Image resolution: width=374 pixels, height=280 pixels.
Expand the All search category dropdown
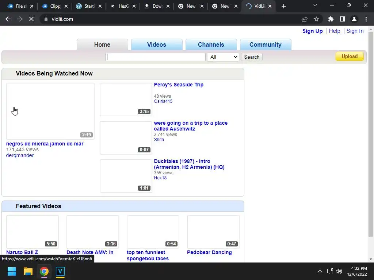[x=223, y=57]
